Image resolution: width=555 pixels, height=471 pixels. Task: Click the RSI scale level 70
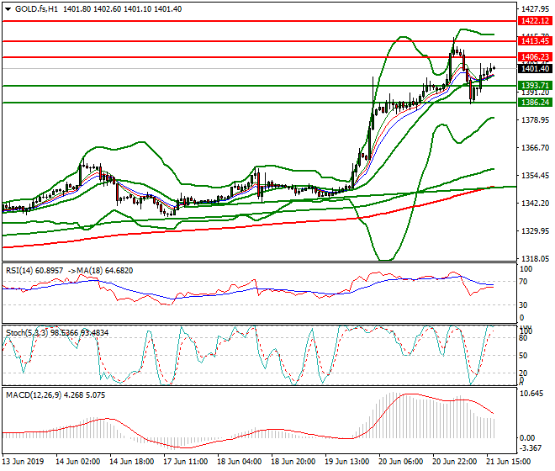524,282
